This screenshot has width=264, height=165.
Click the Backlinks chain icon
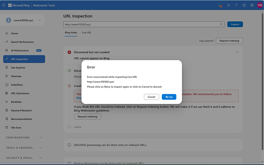pos(7,102)
